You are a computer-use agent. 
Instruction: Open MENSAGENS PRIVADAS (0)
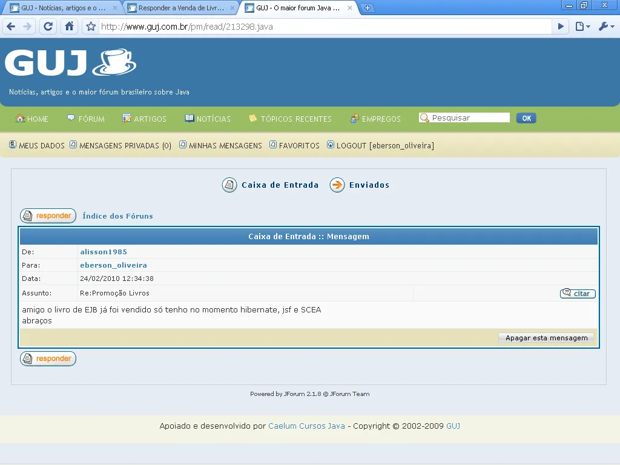click(x=125, y=146)
